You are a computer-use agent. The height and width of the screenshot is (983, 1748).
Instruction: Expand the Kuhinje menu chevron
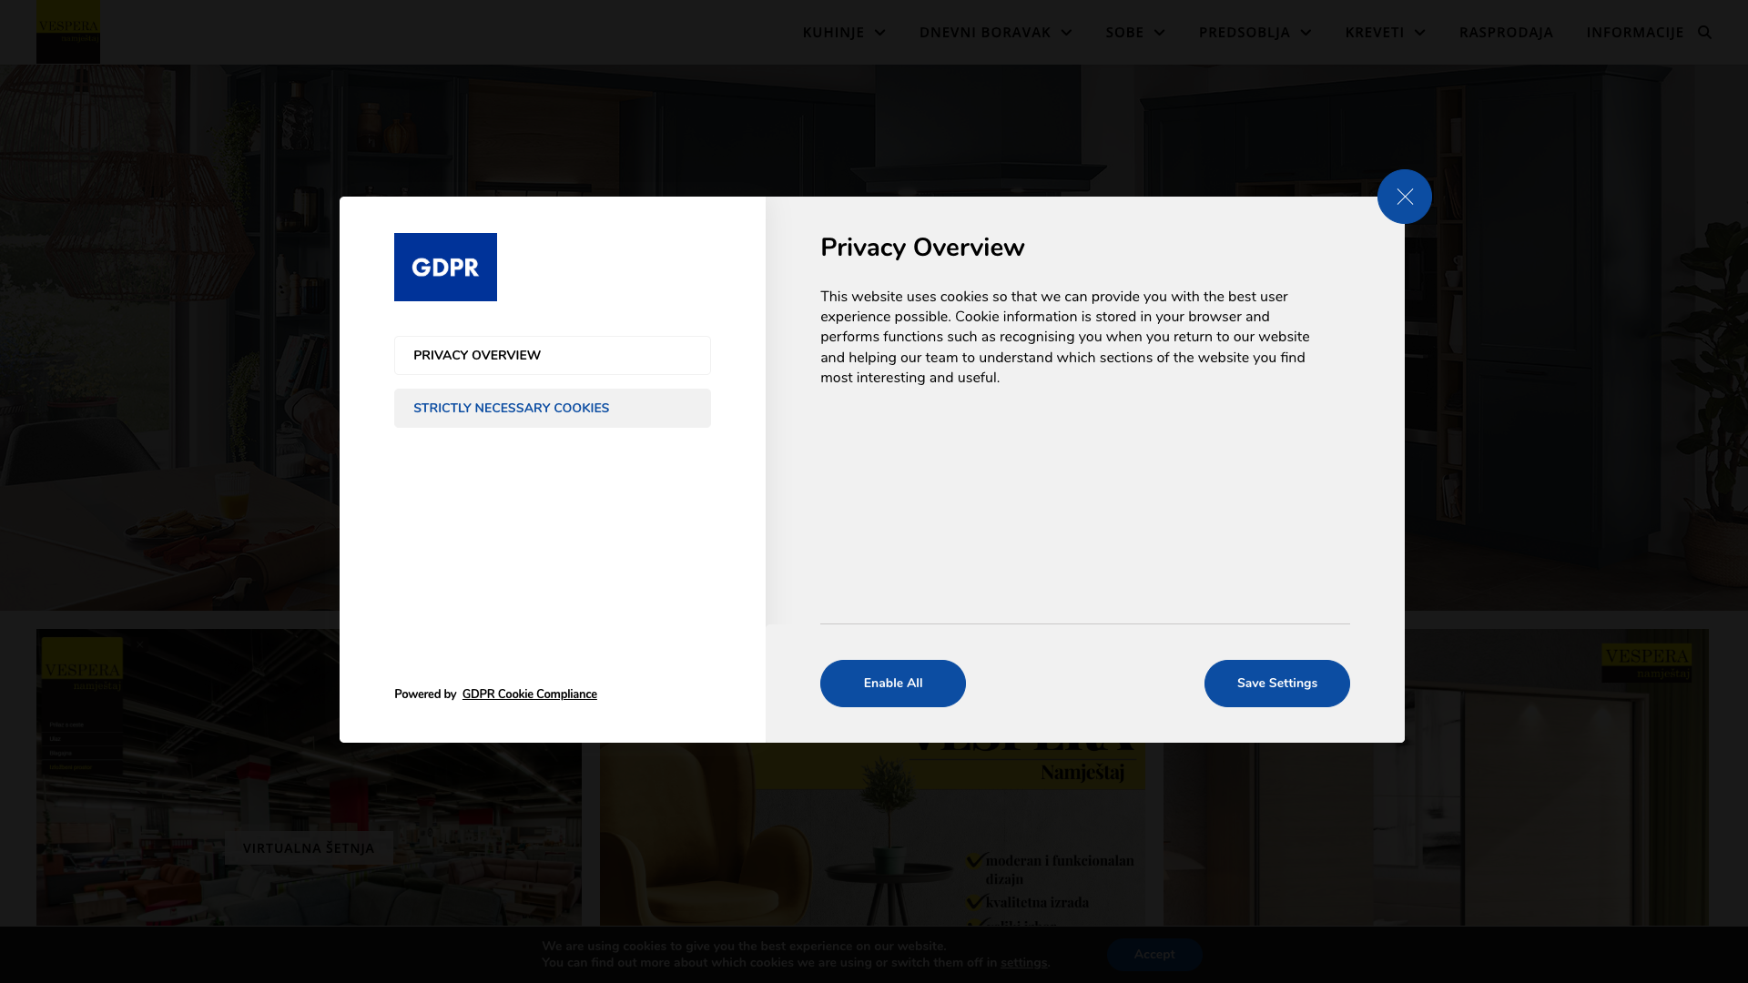879,33
